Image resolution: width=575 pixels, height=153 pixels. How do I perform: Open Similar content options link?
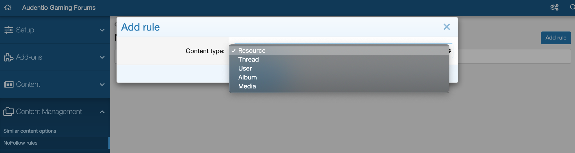pyautogui.click(x=30, y=131)
